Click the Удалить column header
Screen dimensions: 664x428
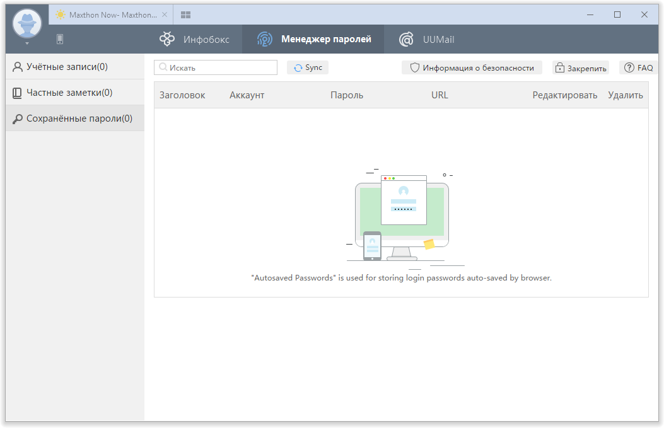coord(626,95)
